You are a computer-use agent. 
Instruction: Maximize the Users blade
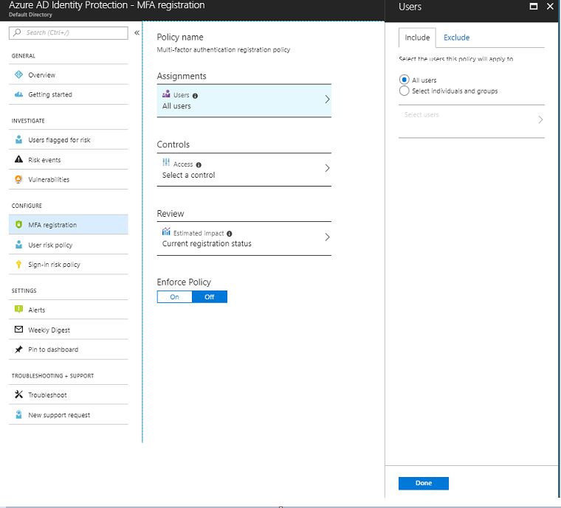click(x=534, y=6)
